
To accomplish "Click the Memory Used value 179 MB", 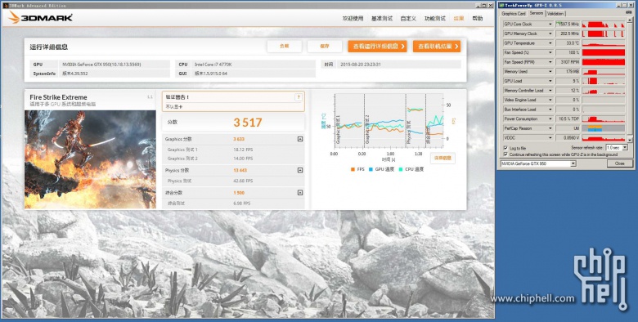I will click(568, 72).
